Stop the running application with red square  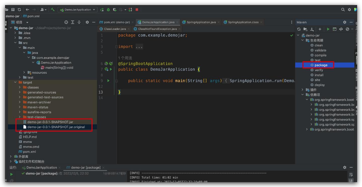pos(137,10)
